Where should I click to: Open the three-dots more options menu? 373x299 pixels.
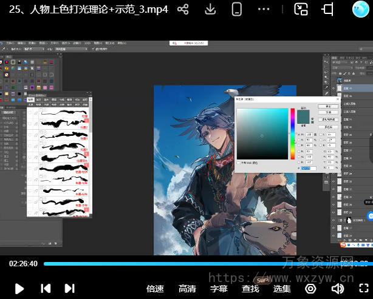pyautogui.click(x=264, y=10)
